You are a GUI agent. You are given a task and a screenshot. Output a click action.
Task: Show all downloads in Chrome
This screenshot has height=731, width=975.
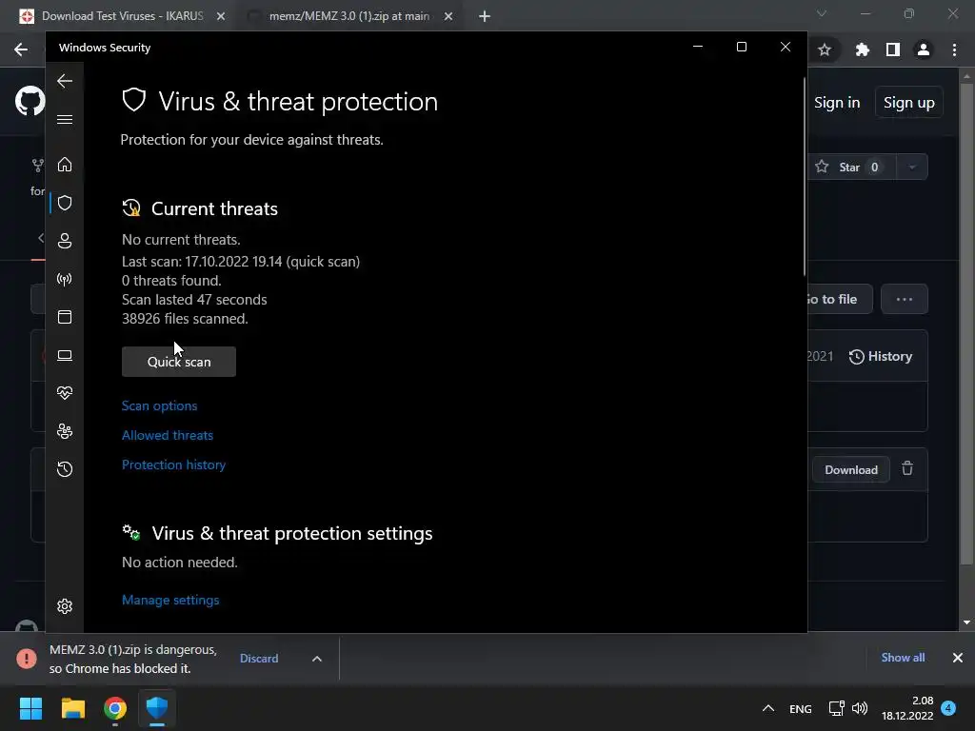[x=903, y=658]
